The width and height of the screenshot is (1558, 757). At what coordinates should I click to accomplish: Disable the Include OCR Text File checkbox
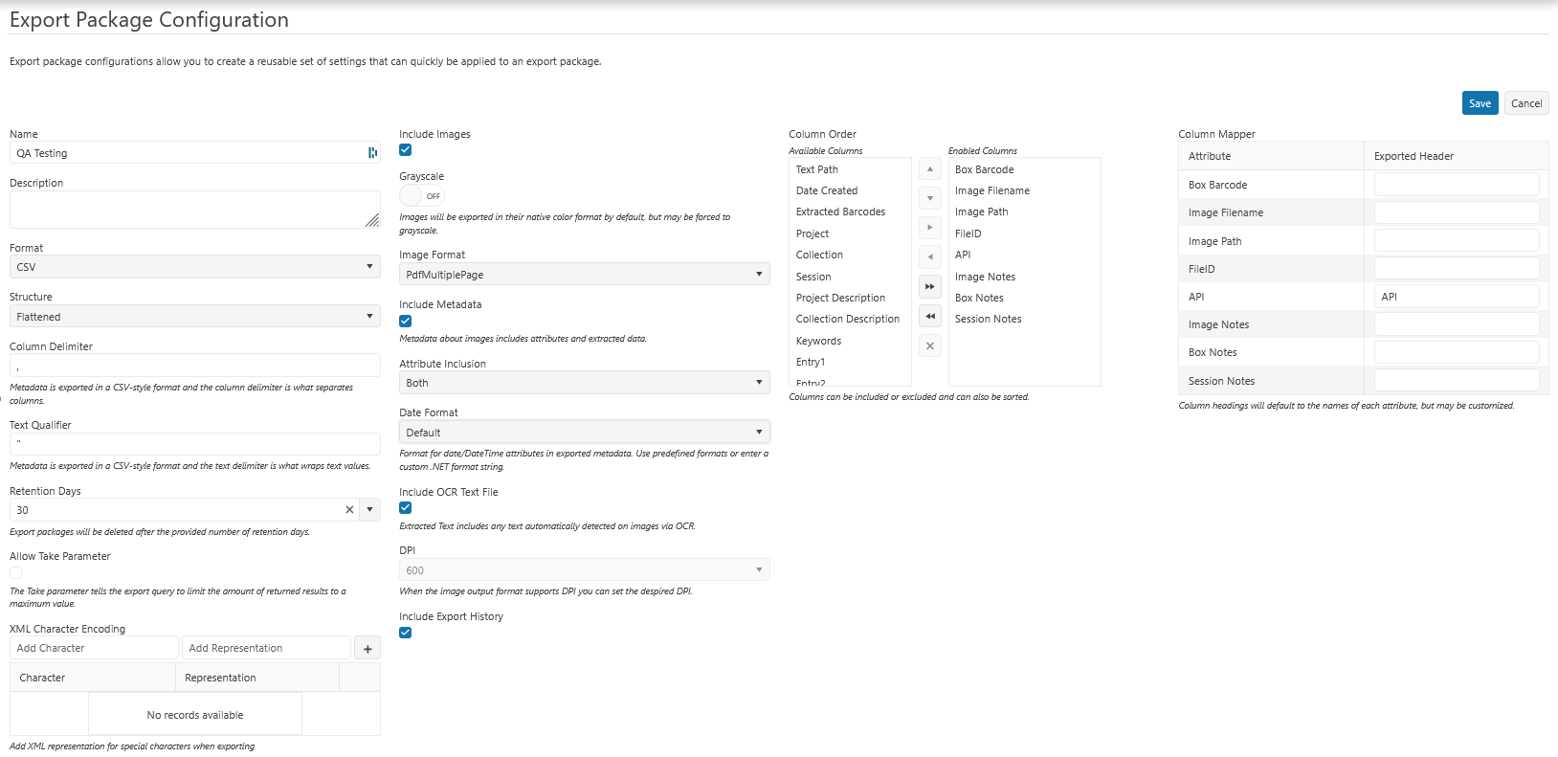[x=406, y=508]
